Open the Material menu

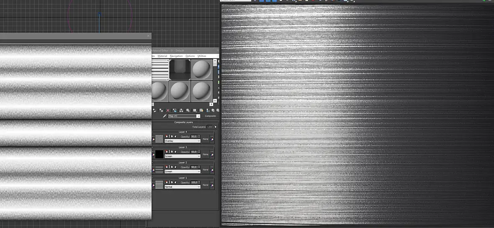click(162, 56)
